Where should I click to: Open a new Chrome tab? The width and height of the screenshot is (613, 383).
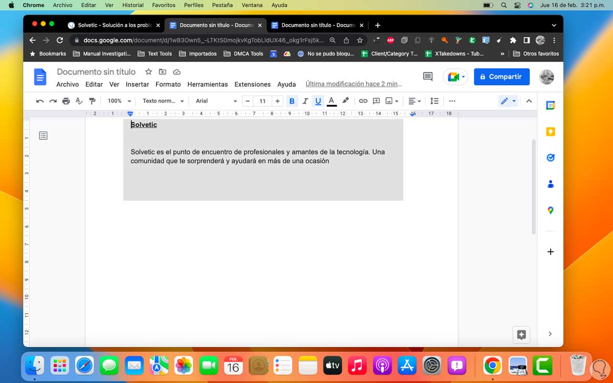[x=378, y=25]
